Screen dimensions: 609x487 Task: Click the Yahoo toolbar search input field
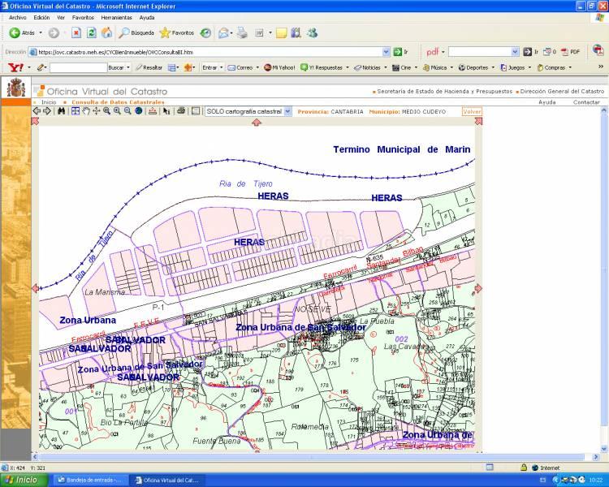point(77,67)
